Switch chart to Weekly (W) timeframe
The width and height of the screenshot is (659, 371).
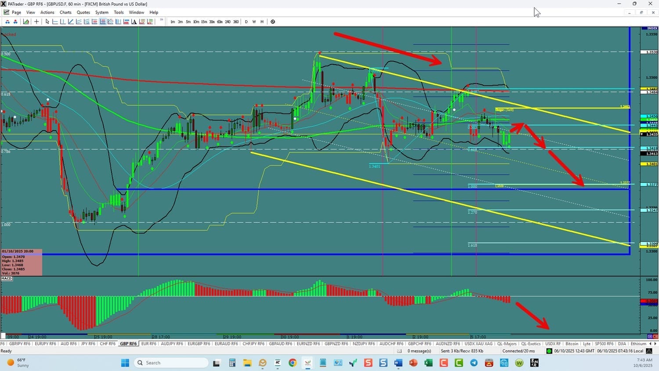tap(254, 22)
